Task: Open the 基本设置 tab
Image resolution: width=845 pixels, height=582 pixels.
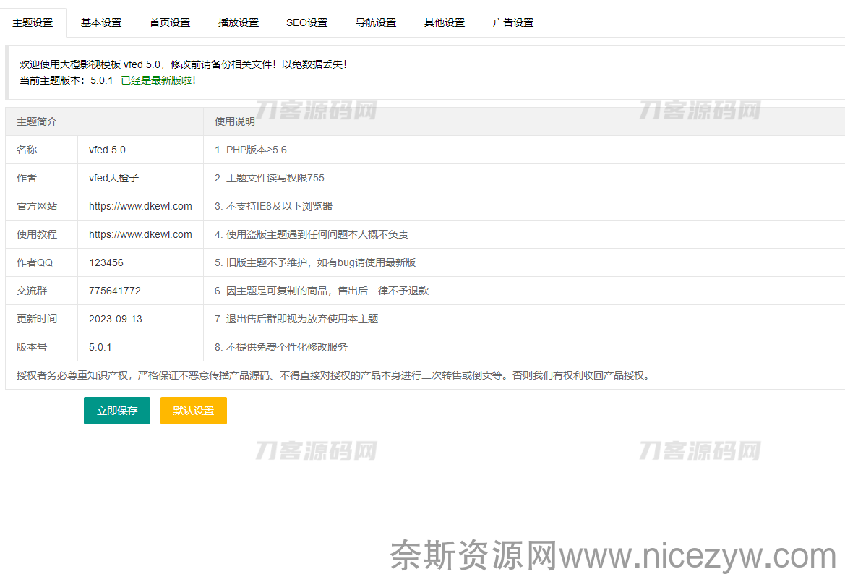Action: coord(101,22)
